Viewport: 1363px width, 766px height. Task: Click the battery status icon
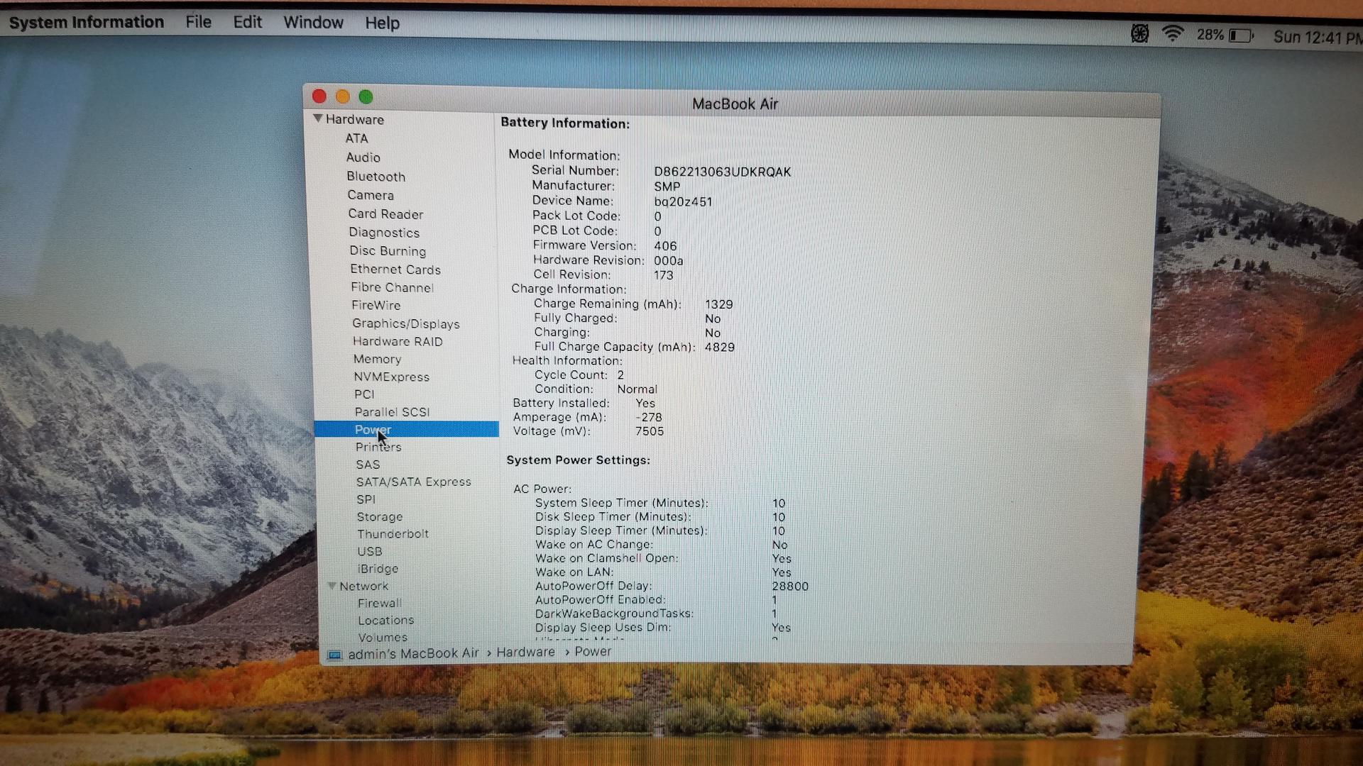pyautogui.click(x=1241, y=35)
